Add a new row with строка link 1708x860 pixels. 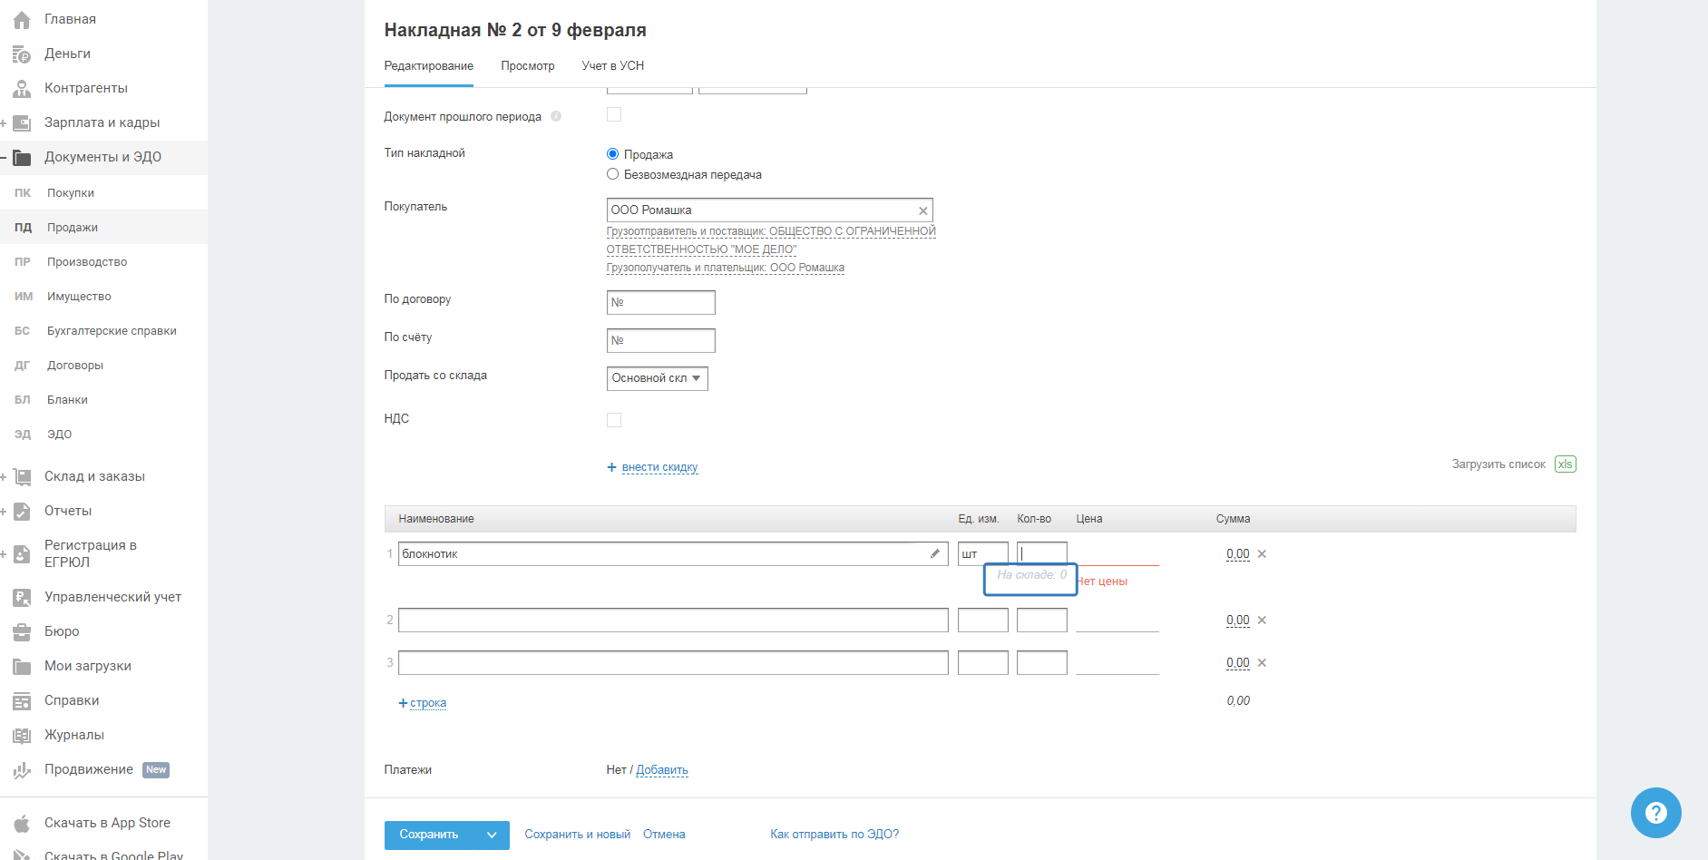(428, 703)
